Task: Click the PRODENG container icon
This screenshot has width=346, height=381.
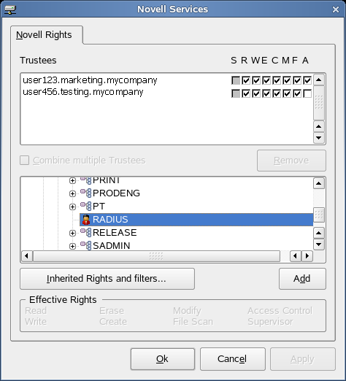Action: click(86, 193)
